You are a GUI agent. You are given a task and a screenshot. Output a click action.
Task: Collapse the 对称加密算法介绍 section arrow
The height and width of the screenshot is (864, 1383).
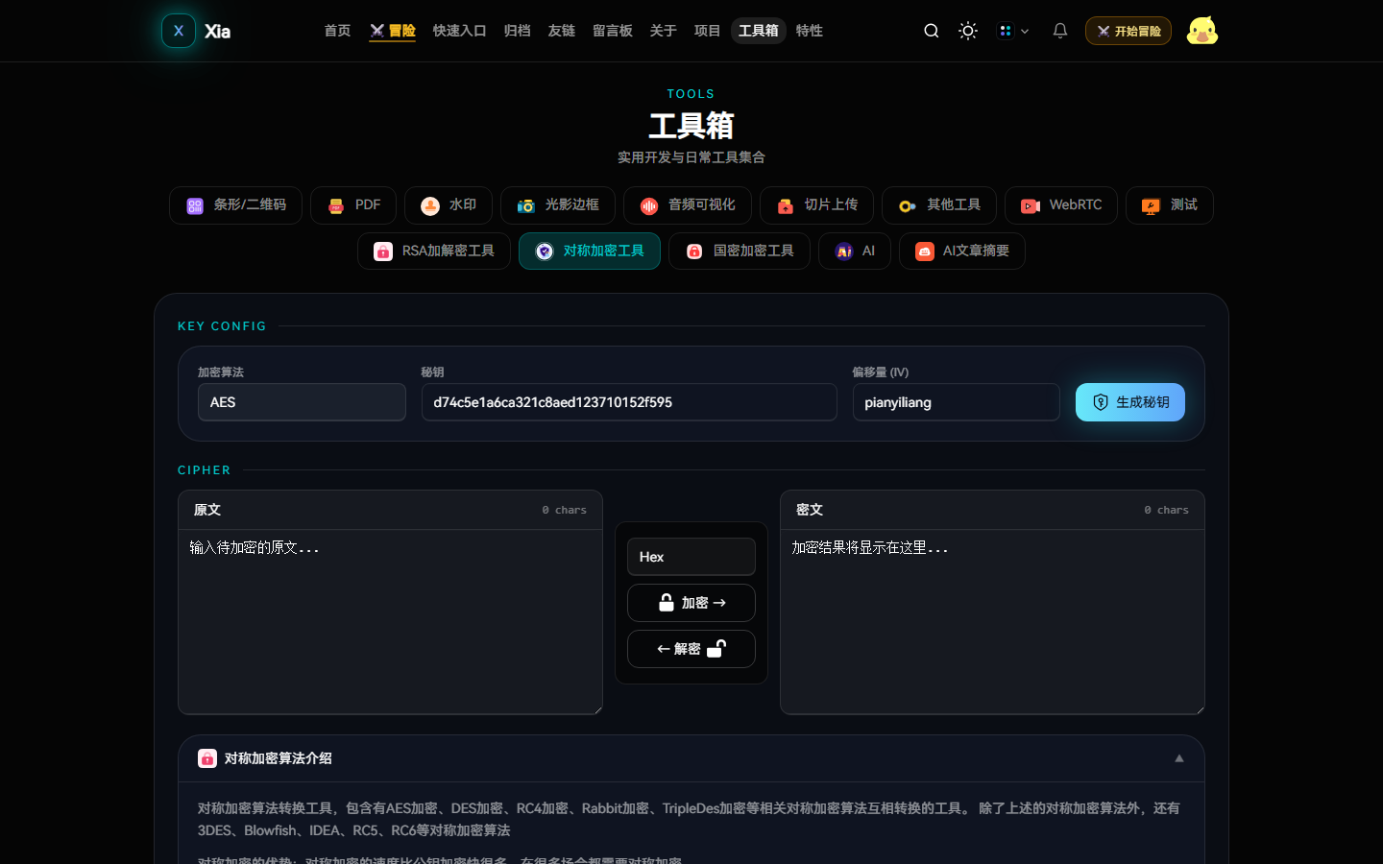[1179, 758]
